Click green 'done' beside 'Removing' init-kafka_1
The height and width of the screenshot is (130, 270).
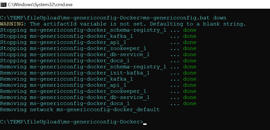(190, 73)
